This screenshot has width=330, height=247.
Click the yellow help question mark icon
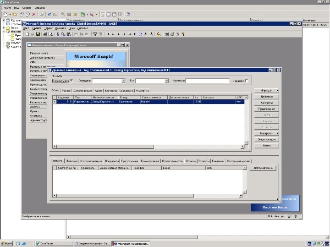coord(183,34)
